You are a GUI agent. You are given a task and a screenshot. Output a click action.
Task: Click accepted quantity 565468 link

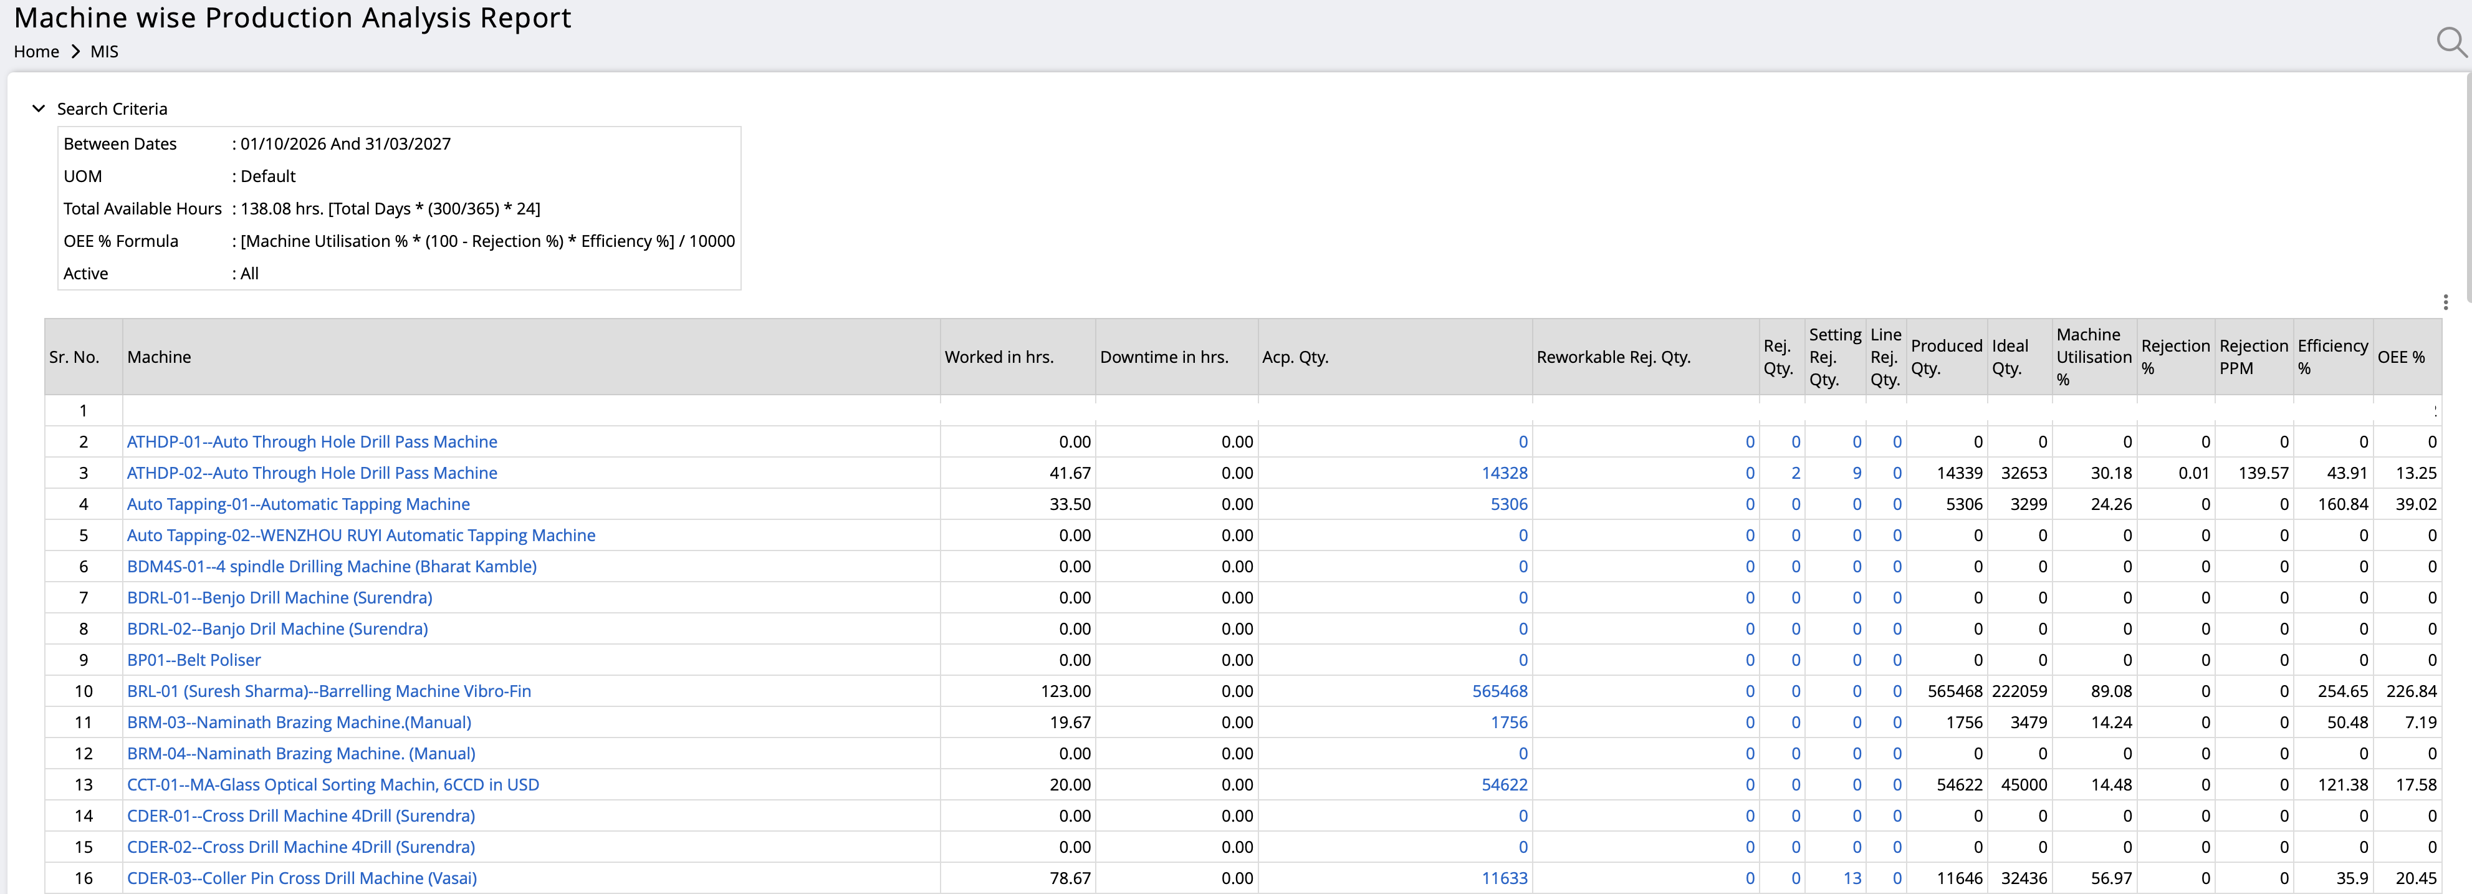coord(1500,691)
